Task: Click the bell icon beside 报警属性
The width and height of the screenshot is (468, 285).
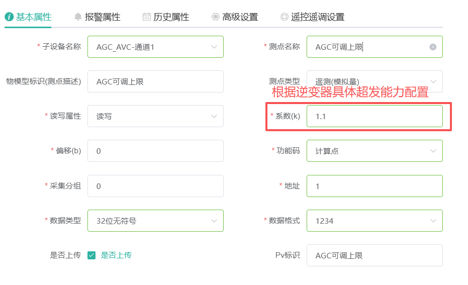Action: (78, 17)
